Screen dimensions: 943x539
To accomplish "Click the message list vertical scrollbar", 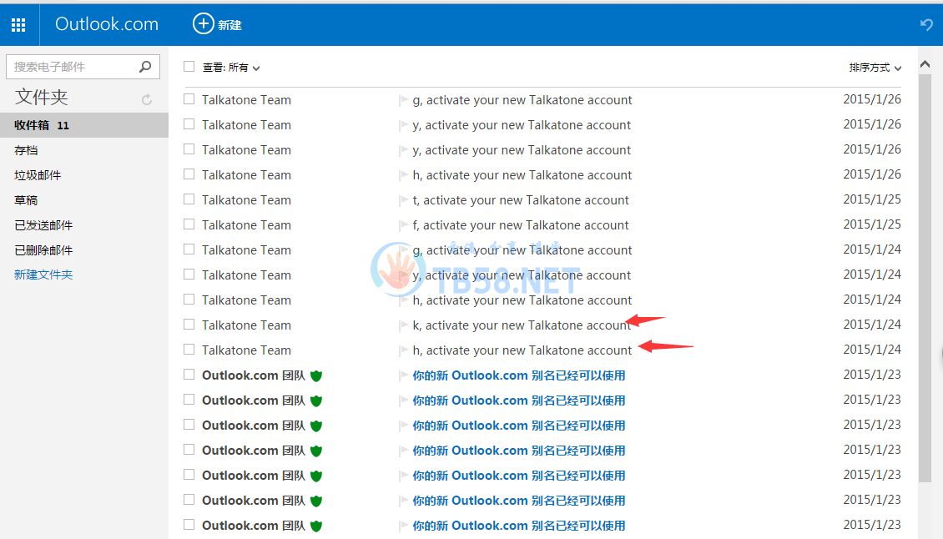I will tap(925, 277).
